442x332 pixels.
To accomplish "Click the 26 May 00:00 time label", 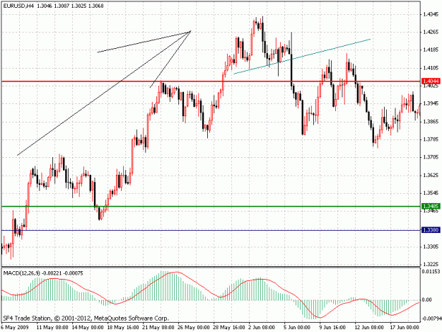I will [194, 328].
